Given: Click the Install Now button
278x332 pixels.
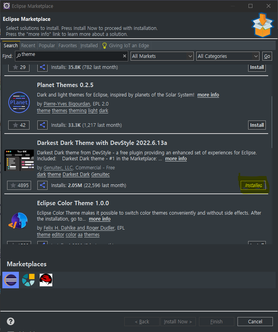Looking at the screenshot, I should [x=178, y=321].
